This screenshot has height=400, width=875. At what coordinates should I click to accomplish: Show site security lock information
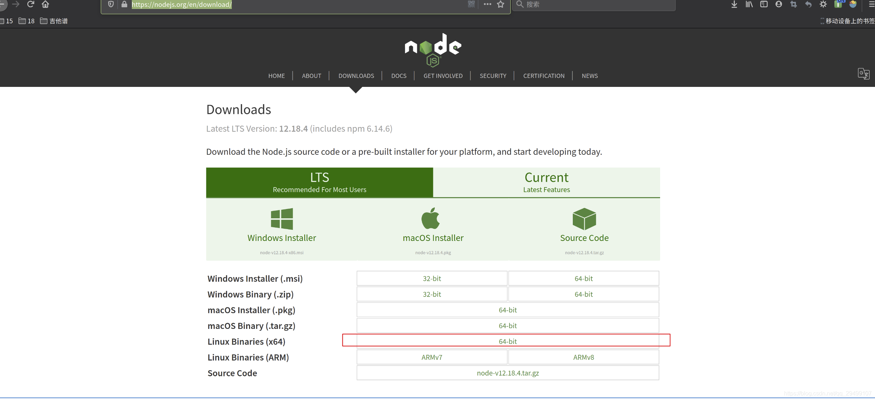pyautogui.click(x=124, y=4)
